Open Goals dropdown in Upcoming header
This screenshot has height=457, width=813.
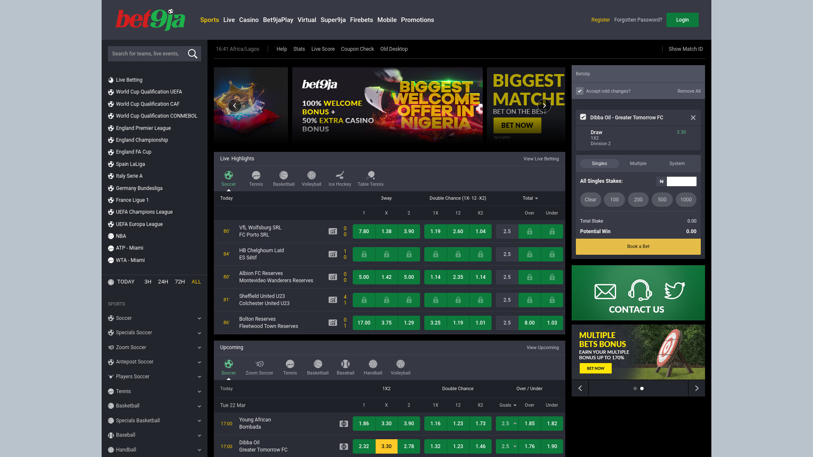click(x=508, y=405)
